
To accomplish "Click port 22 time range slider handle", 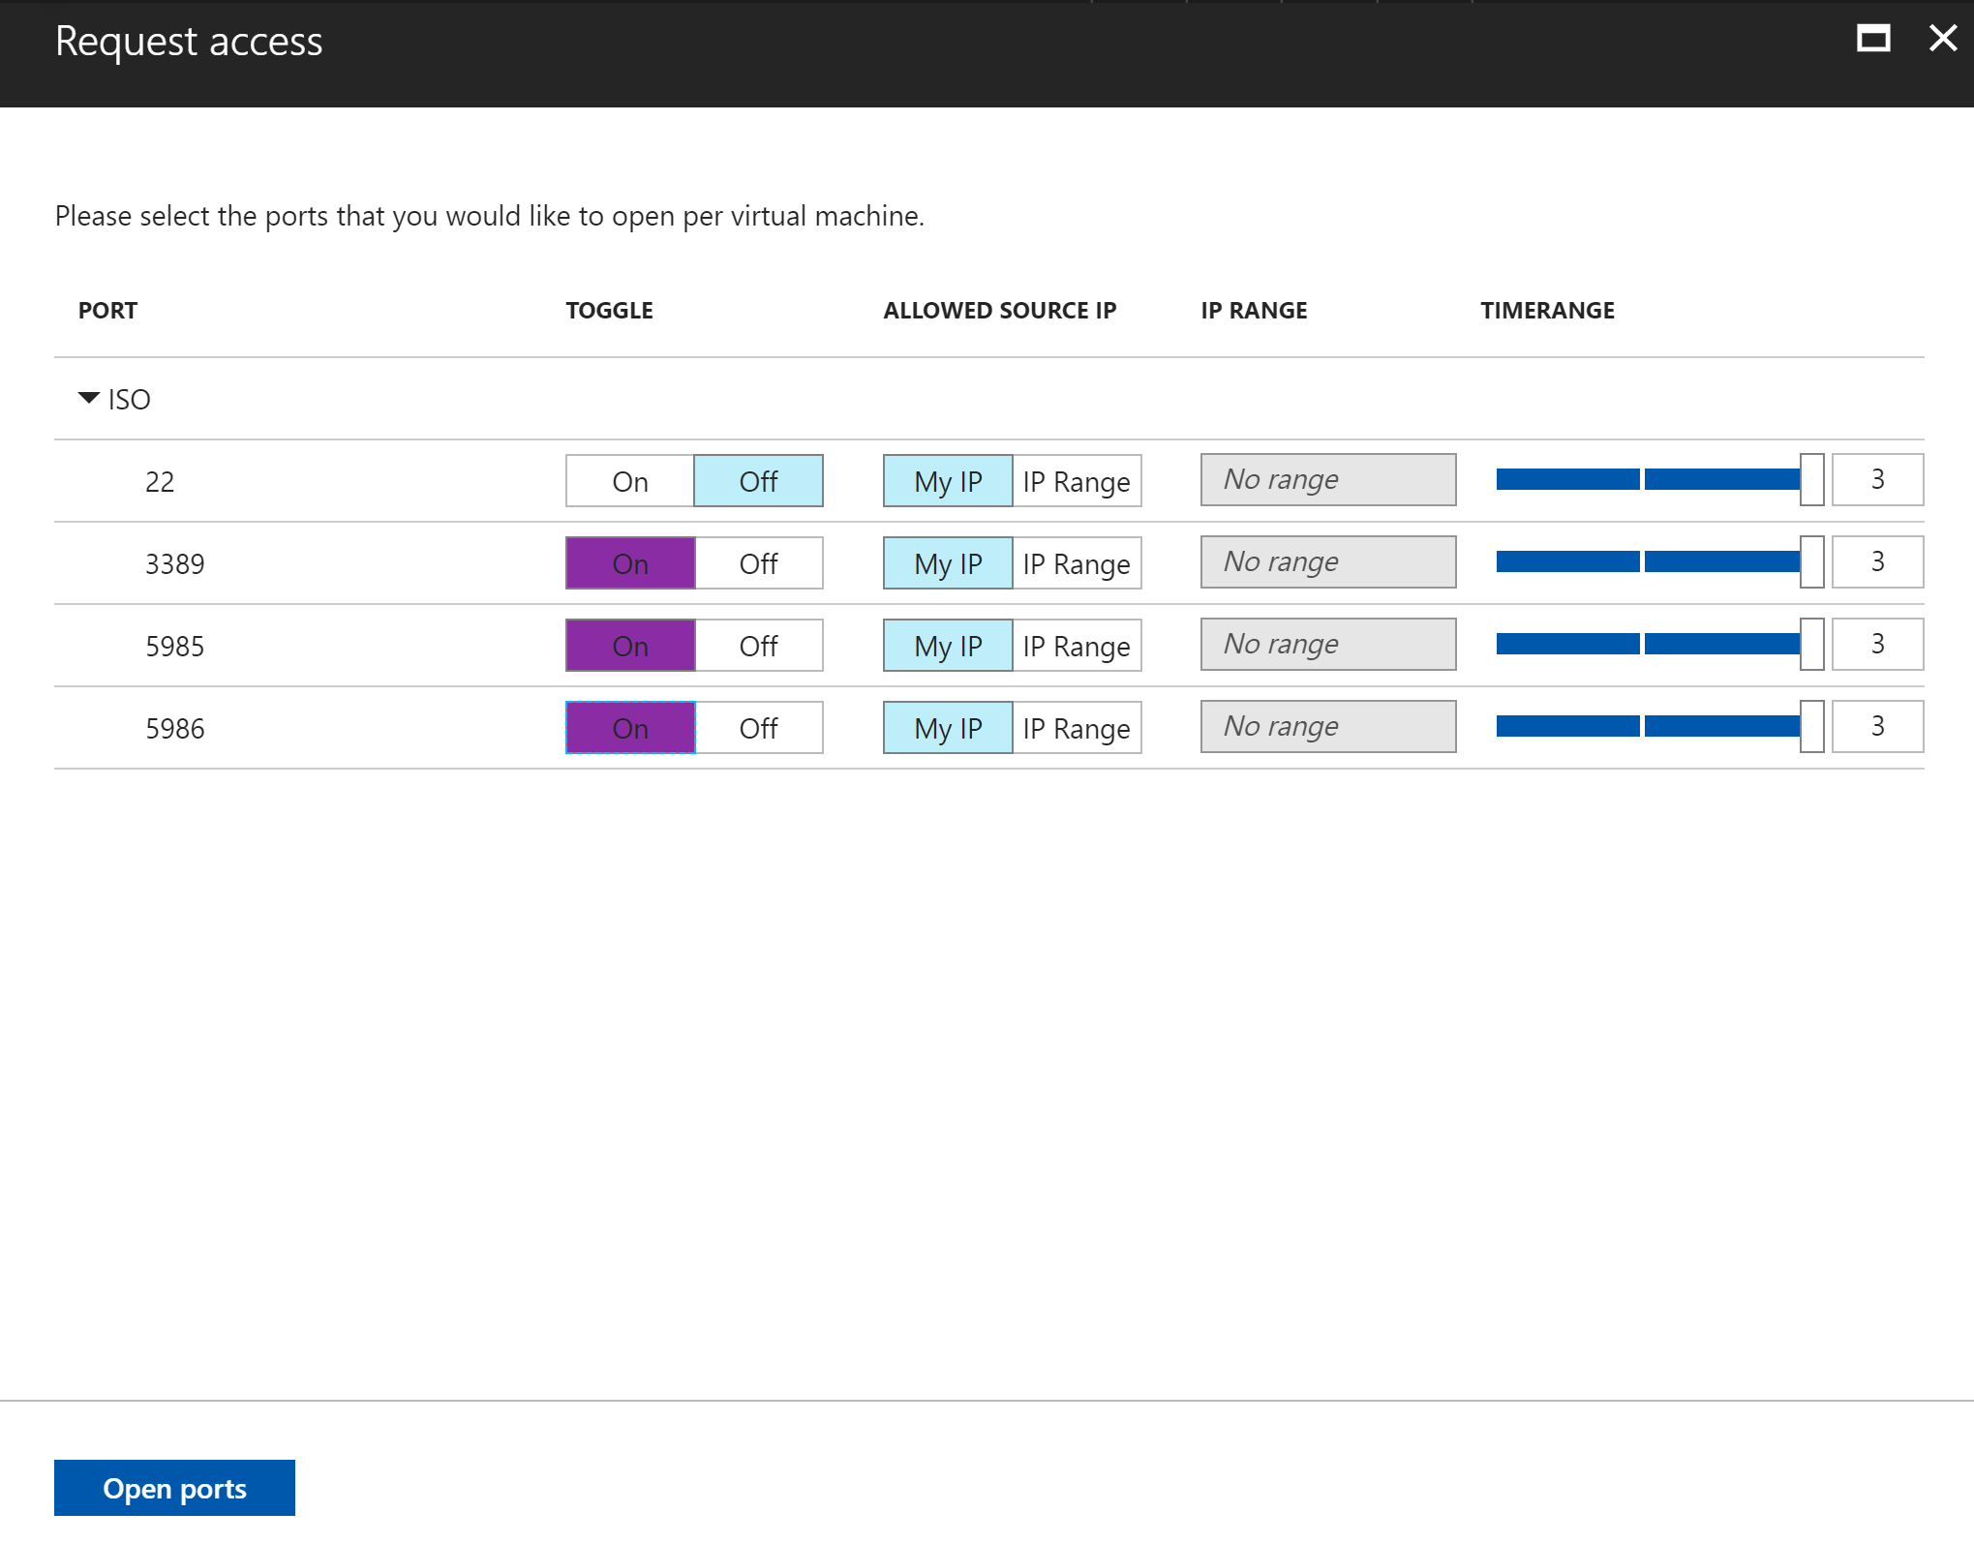I will click(1811, 480).
